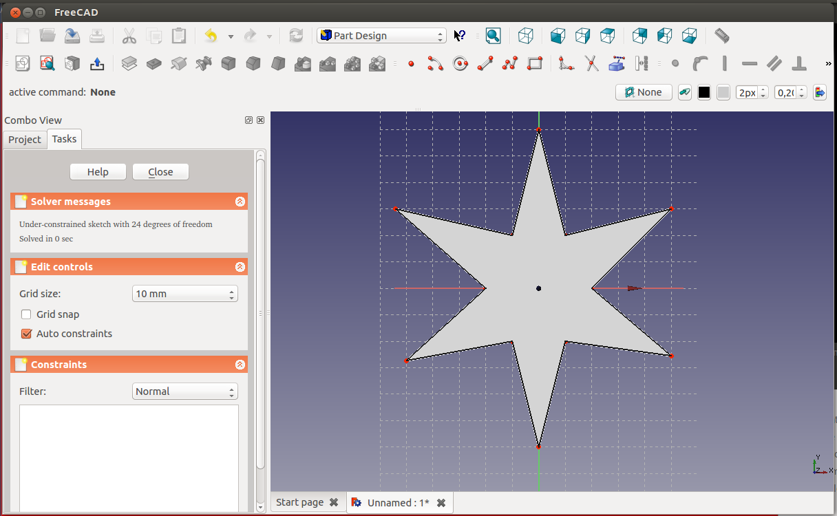Enable the Grid snap checkbox

(x=27, y=314)
